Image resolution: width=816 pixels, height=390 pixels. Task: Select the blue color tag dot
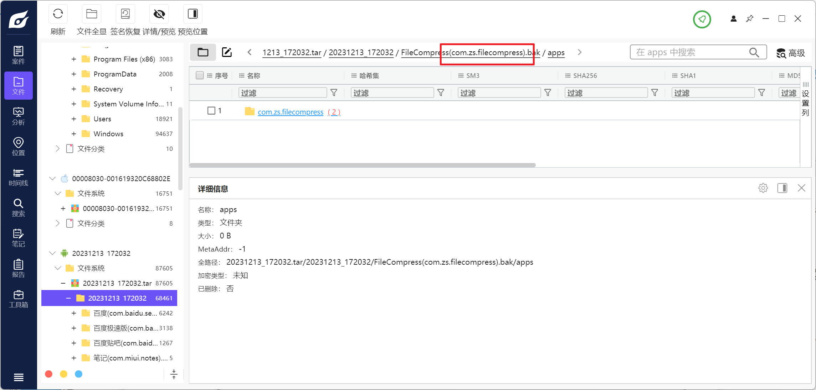tap(79, 374)
